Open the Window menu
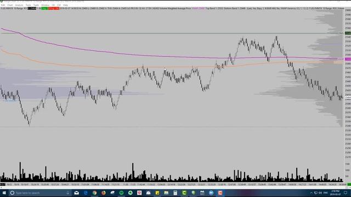 click(45, 5)
